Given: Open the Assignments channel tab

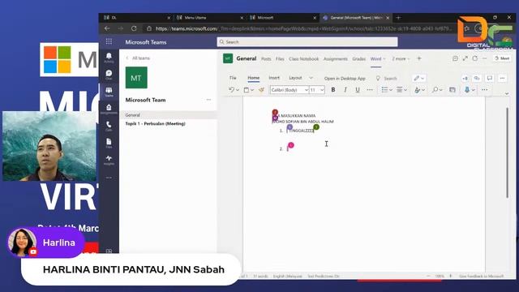Looking at the screenshot, I should pos(335,58).
